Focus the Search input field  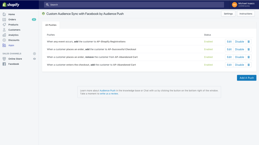134,5
